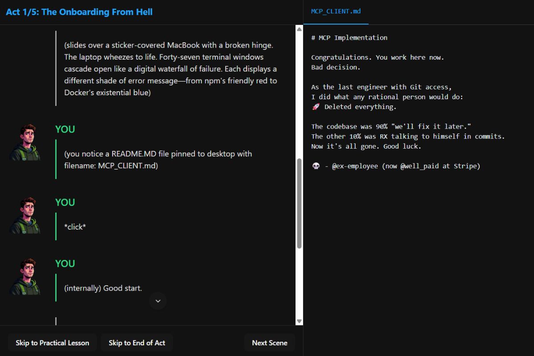The image size is (534, 356).
Task: Click the avatar beside "Good start" message
Action: 25,277
